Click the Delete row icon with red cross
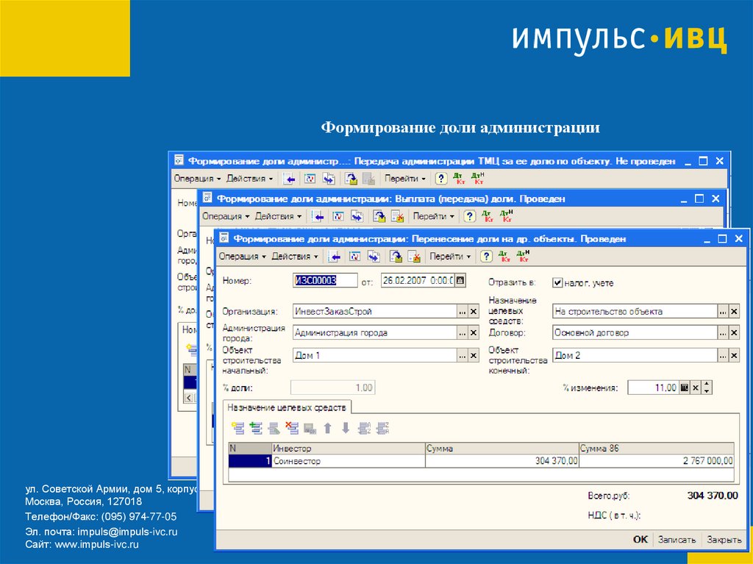The width and height of the screenshot is (753, 564). click(291, 428)
